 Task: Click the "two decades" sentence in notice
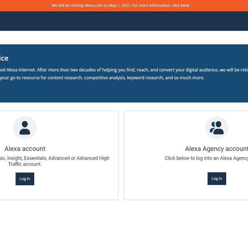click(x=124, y=70)
